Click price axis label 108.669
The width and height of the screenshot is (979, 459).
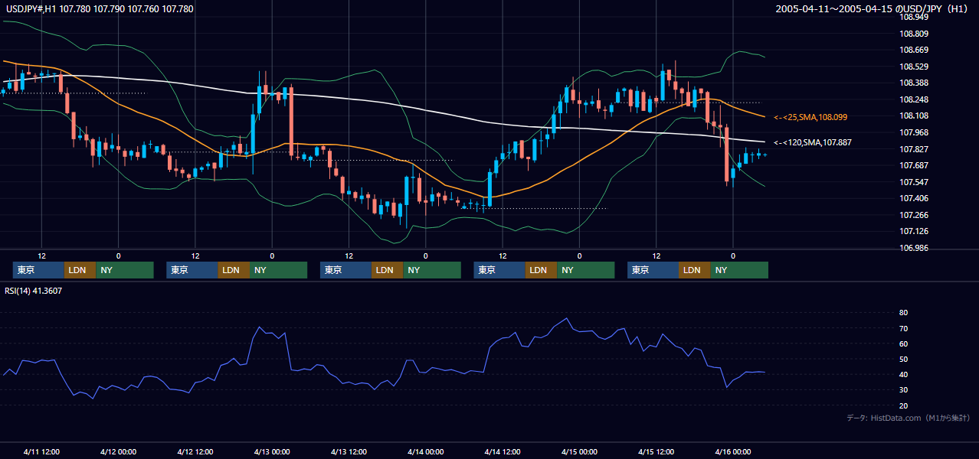coord(915,50)
